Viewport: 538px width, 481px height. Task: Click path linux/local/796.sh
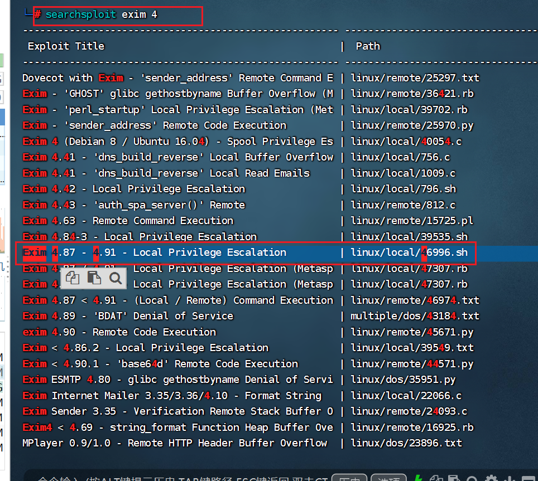pos(403,189)
